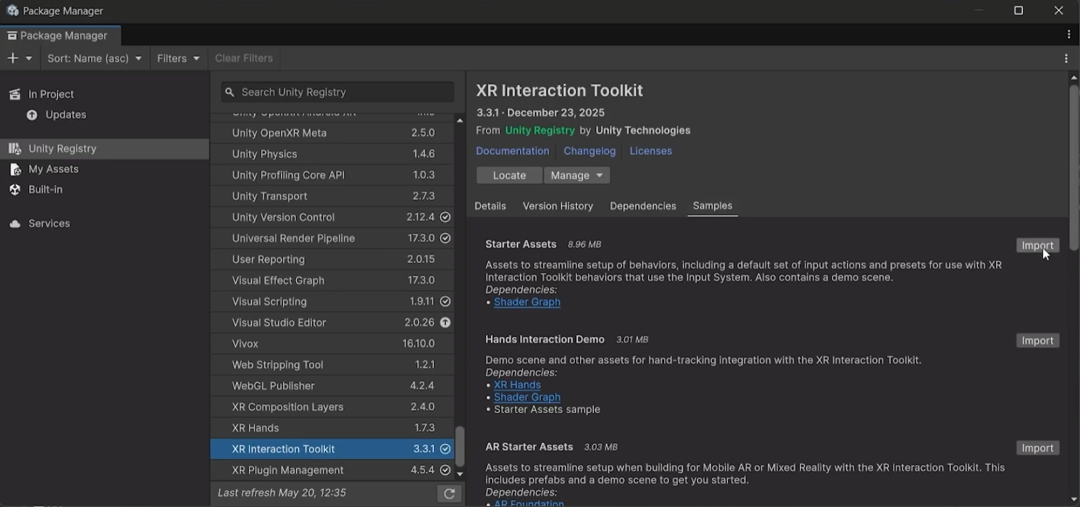1080x507 pixels.
Task: Expand the Manage dropdown button
Action: (577, 175)
